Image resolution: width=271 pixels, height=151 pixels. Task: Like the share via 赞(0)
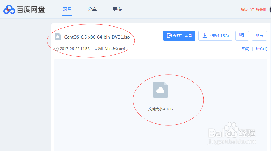pos(245,49)
